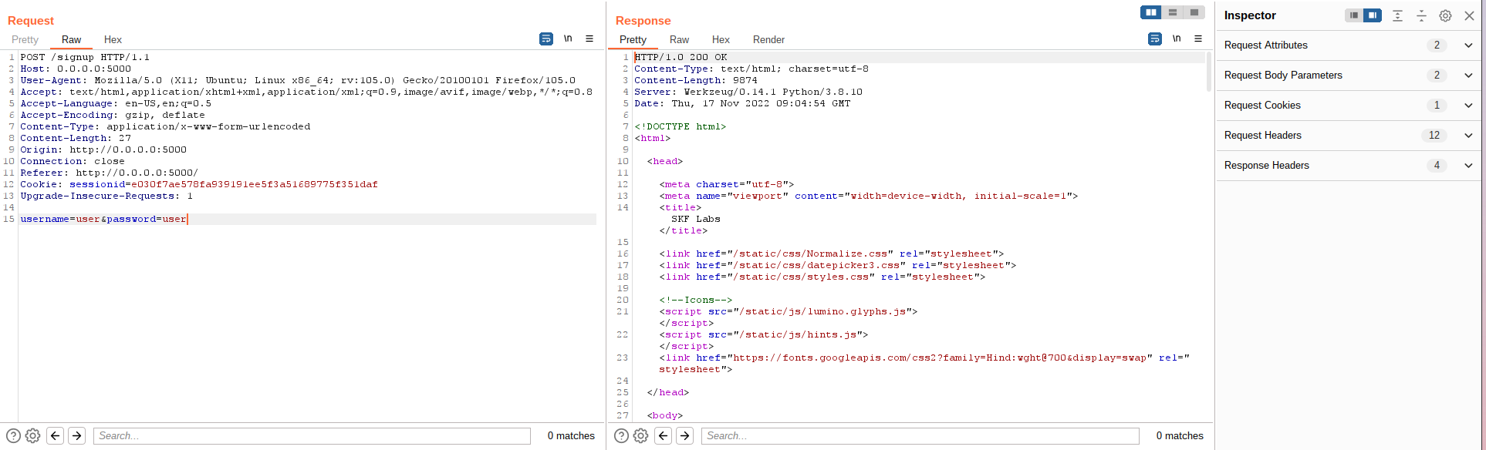Switch Request view to Pretty tab
This screenshot has width=1486, height=450.
pos(25,40)
